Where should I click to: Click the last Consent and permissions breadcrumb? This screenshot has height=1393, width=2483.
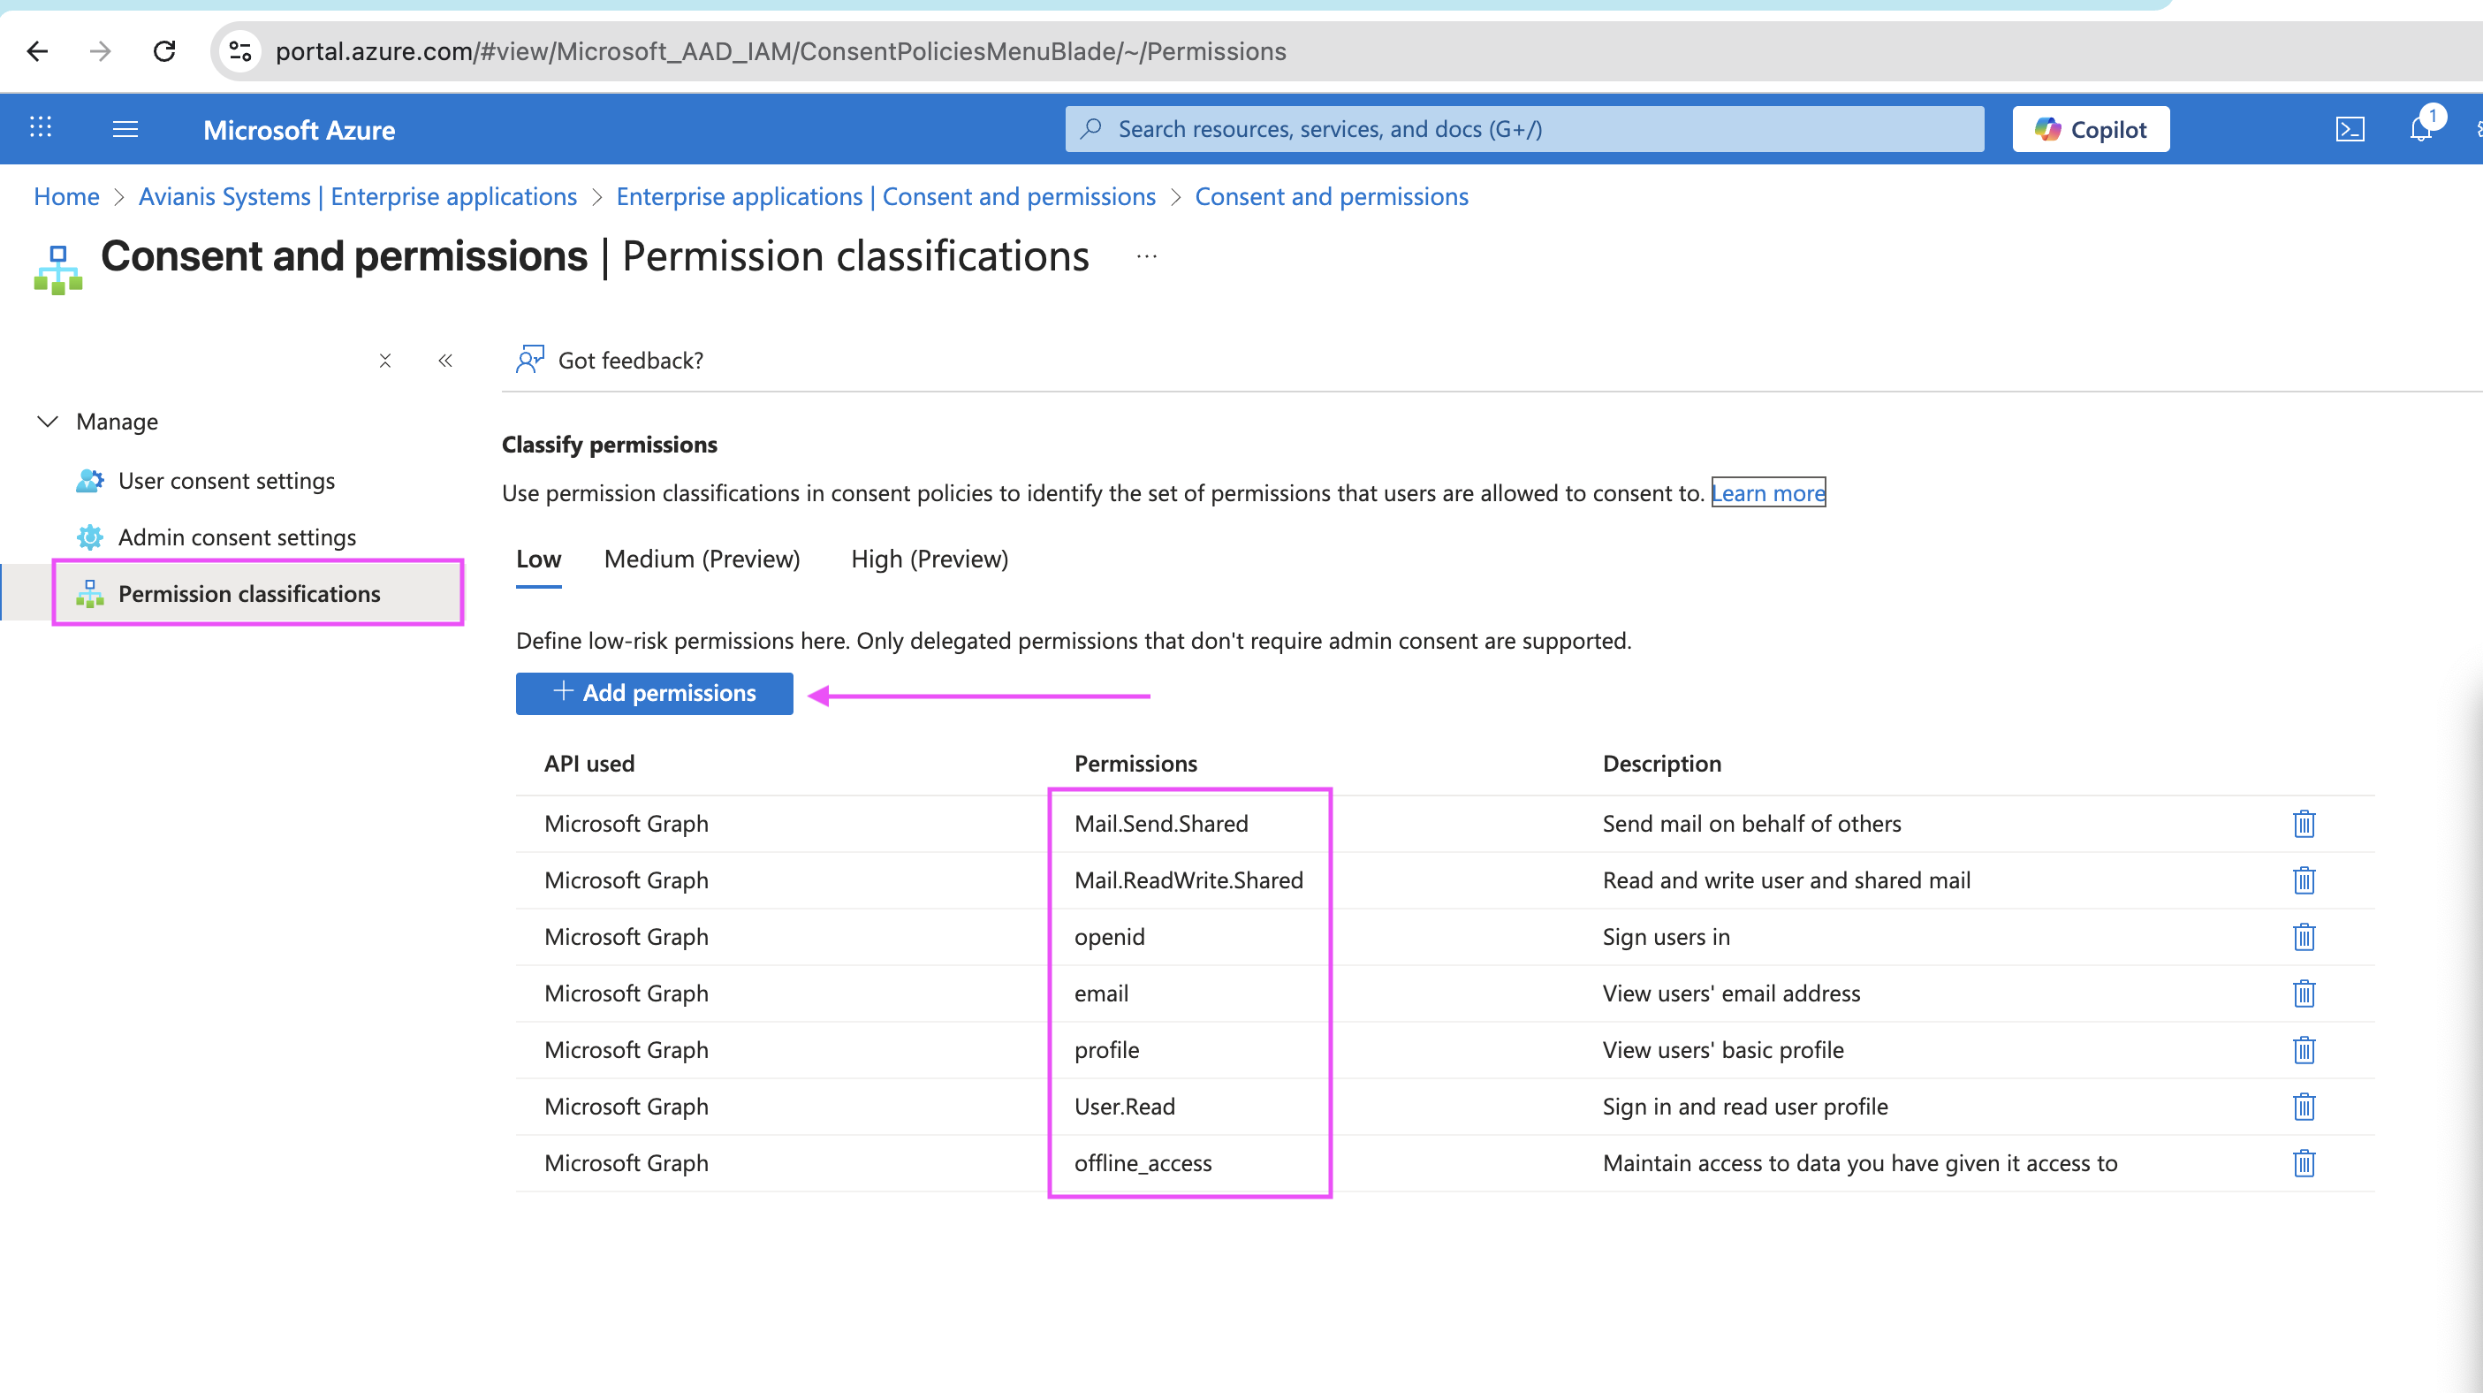1331,196
